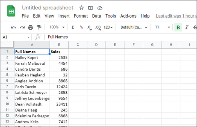Decrease decimal places
Viewport: 197px width, 127px height.
click(x=89, y=28)
